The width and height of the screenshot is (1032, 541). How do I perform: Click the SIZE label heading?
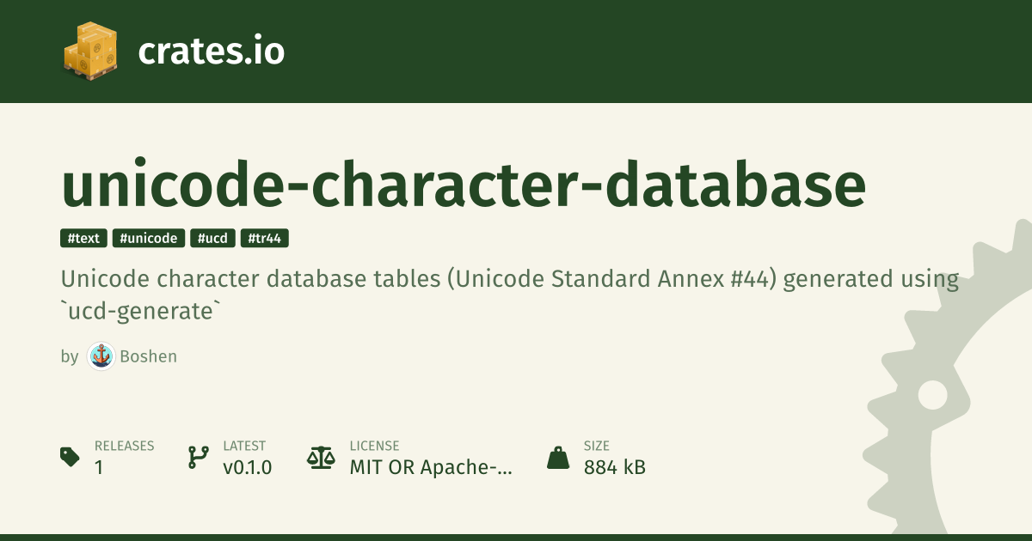tap(597, 446)
